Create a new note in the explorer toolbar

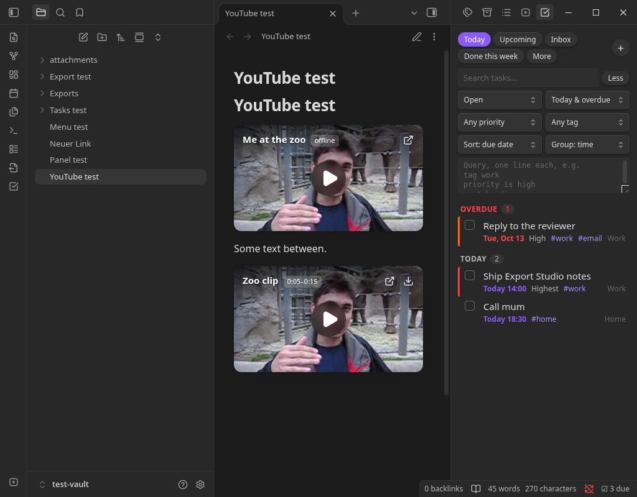coord(83,37)
